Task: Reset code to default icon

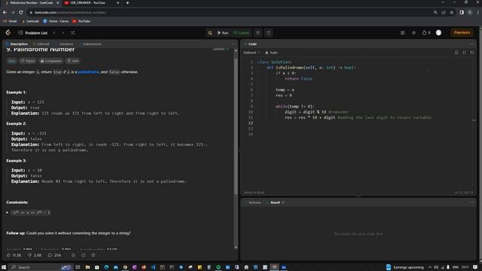Action: tap(472, 53)
